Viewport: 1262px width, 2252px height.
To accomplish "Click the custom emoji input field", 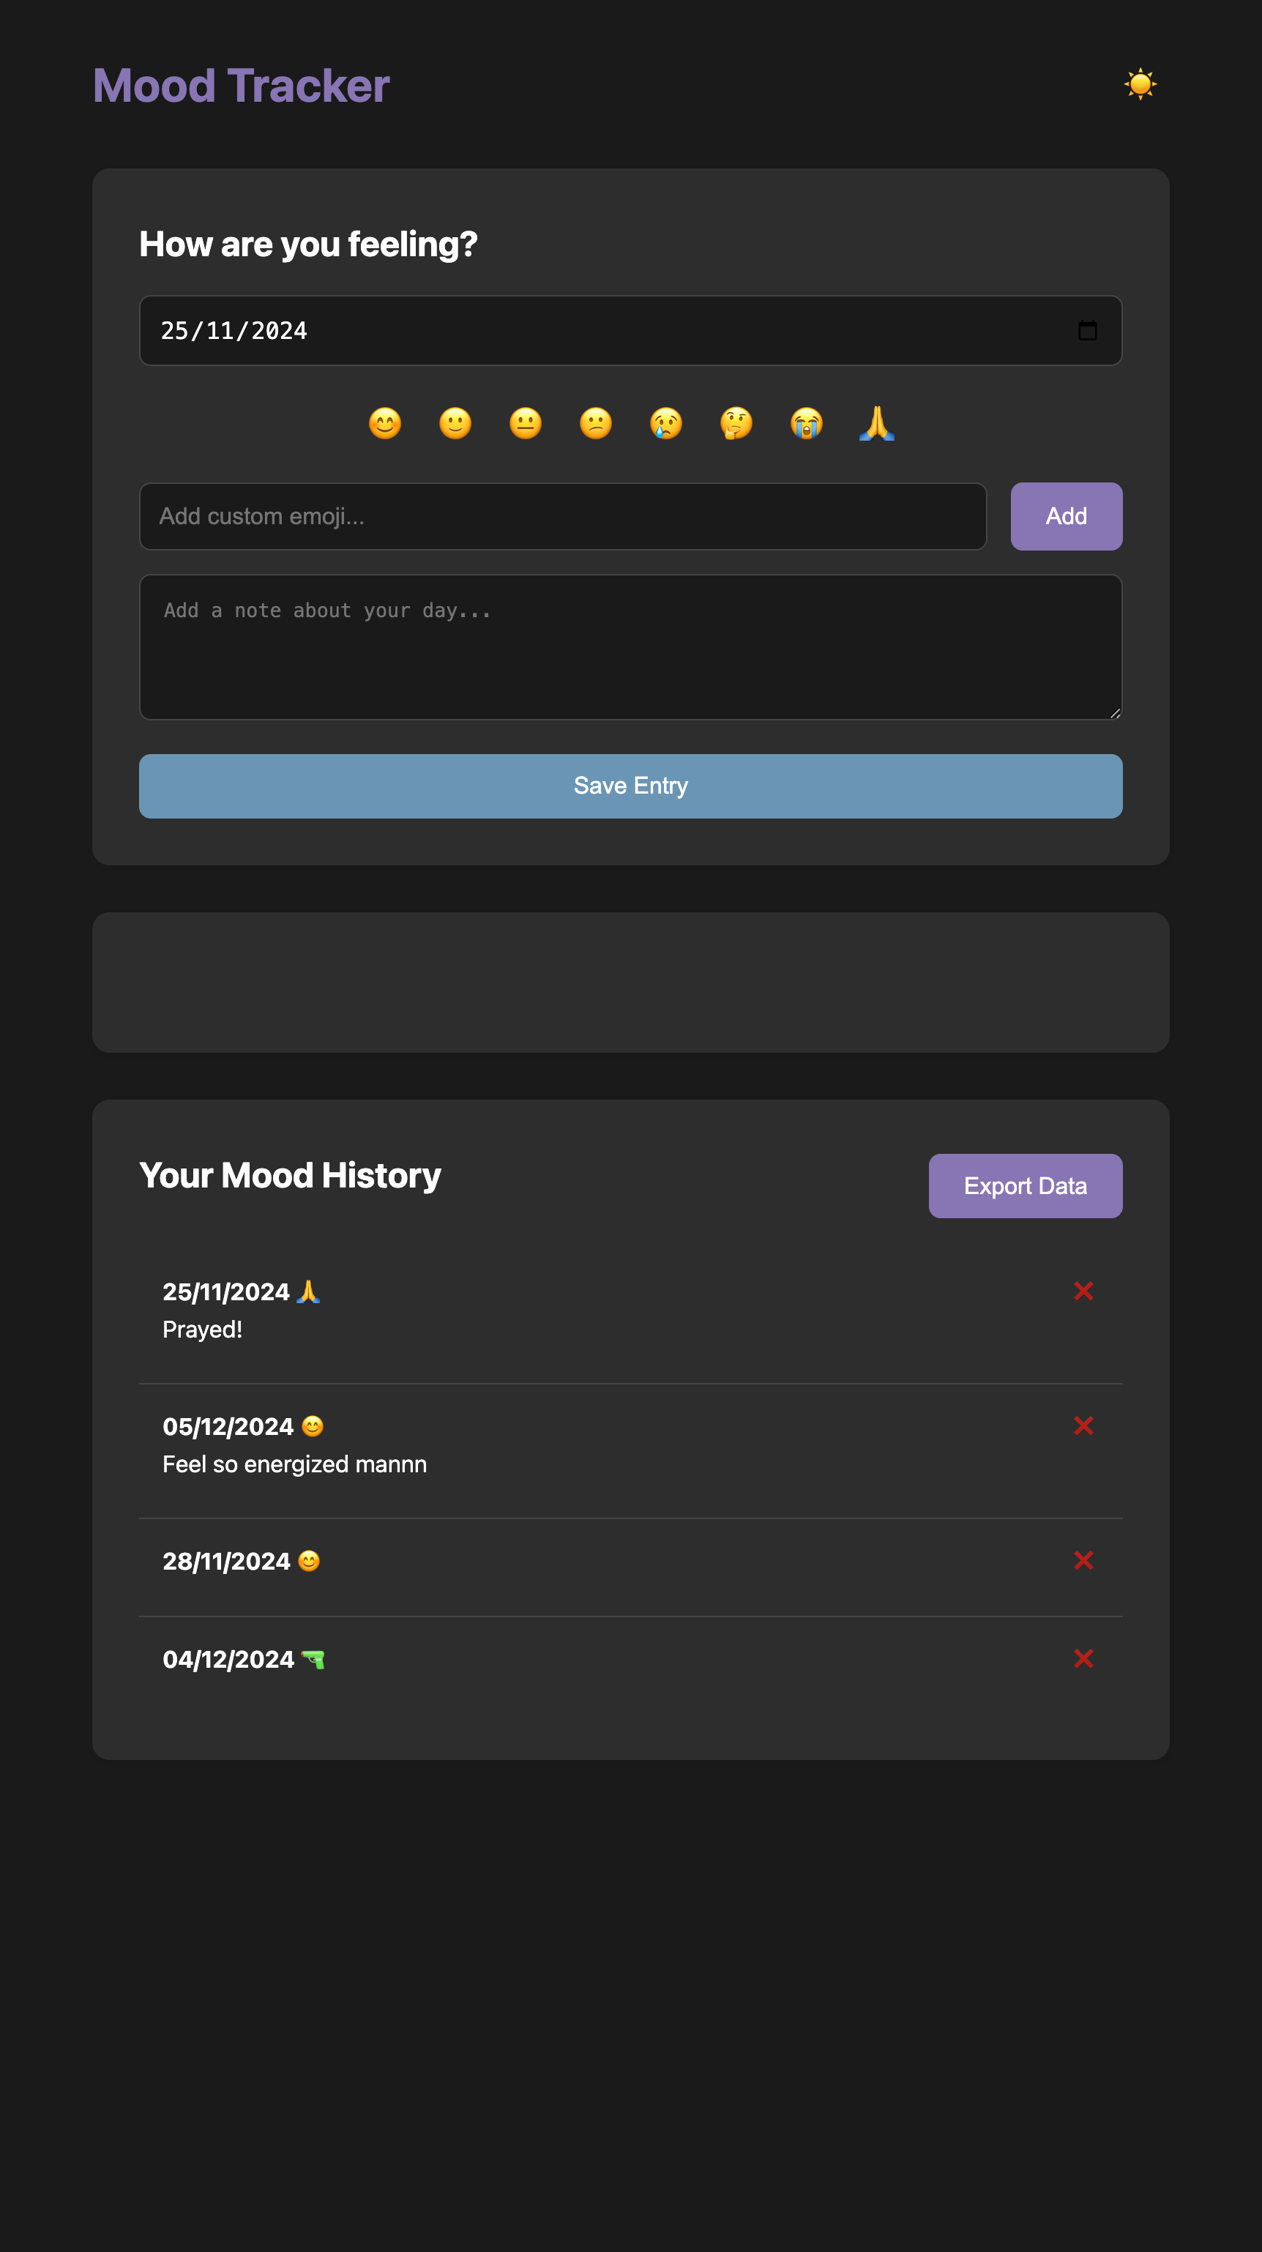I will tap(564, 516).
